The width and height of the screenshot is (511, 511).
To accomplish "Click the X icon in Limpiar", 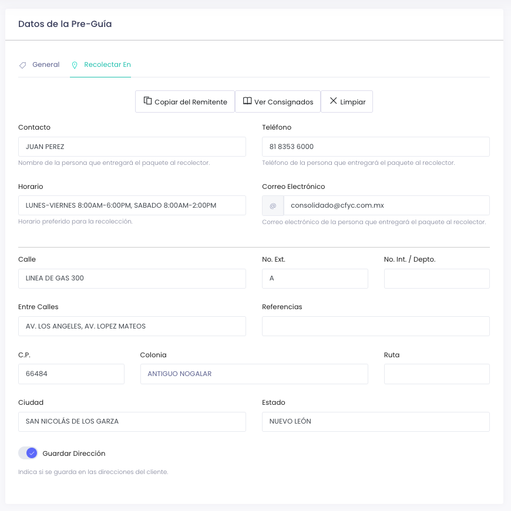I will 333,101.
